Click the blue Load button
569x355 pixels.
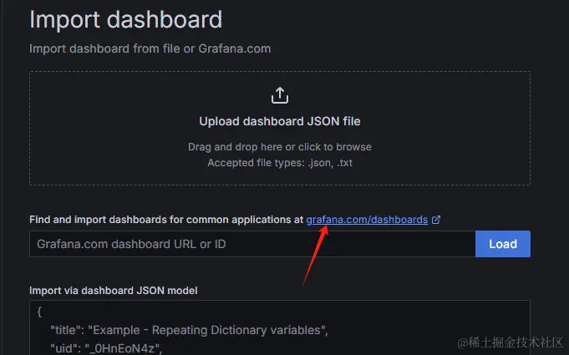point(503,244)
